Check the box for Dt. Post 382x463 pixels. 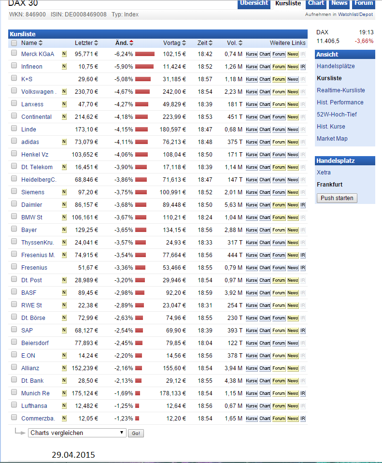[x=14, y=279]
